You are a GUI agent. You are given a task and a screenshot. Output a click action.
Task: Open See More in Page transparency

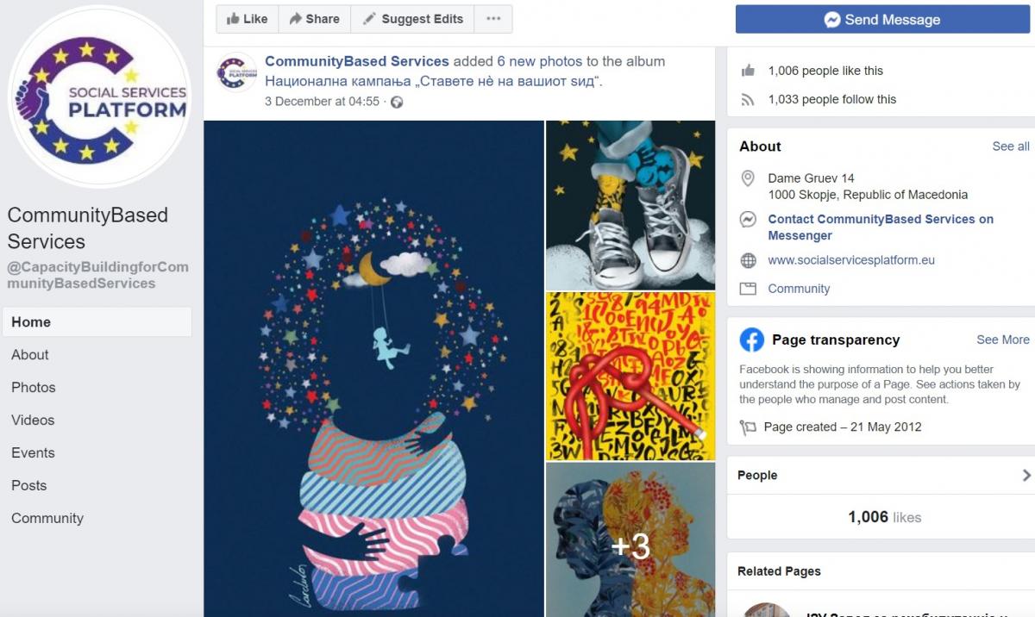coord(1002,340)
